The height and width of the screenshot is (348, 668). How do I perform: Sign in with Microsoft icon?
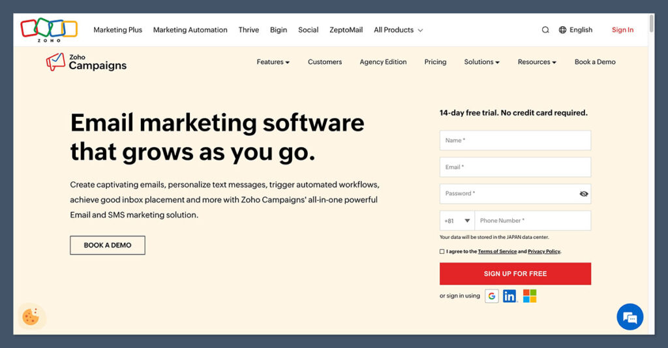click(x=530, y=296)
